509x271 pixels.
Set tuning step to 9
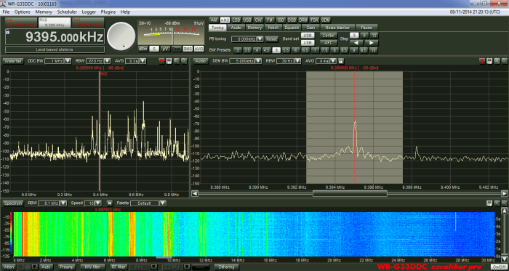click(x=364, y=35)
